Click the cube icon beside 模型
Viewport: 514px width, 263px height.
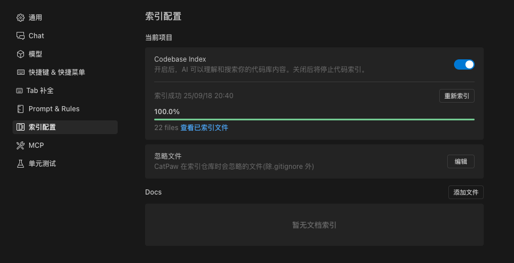(21, 54)
